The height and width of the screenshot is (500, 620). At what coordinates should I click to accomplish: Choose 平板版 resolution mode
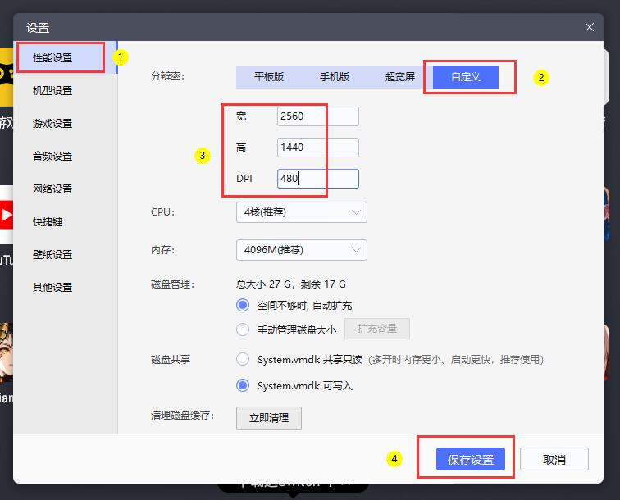point(269,76)
